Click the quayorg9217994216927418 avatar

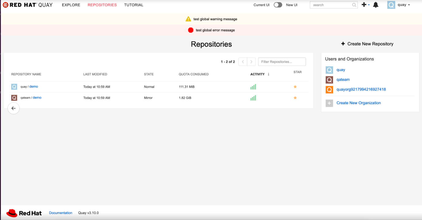coord(329,90)
